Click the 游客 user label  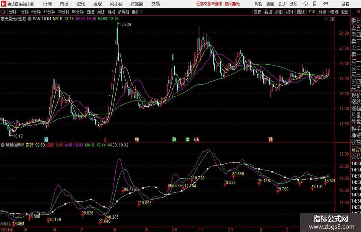point(345,4)
